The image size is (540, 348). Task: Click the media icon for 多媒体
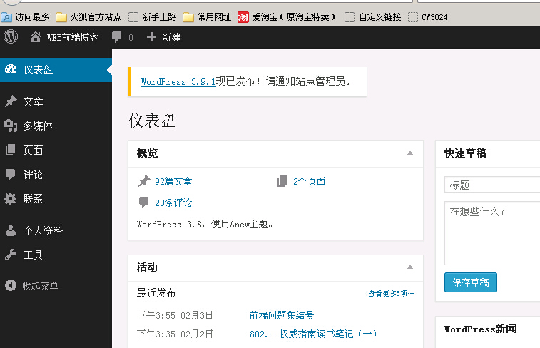click(11, 126)
